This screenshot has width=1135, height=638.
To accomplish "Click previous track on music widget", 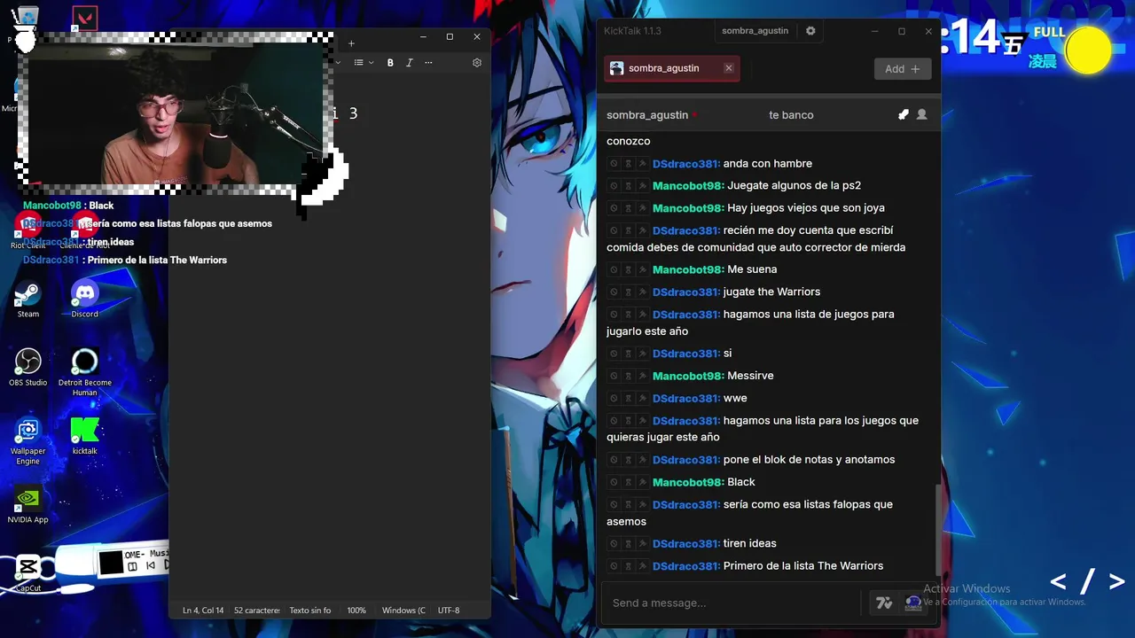I will coord(150,566).
